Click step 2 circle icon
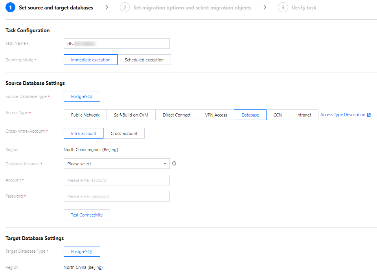 coord(125,7)
